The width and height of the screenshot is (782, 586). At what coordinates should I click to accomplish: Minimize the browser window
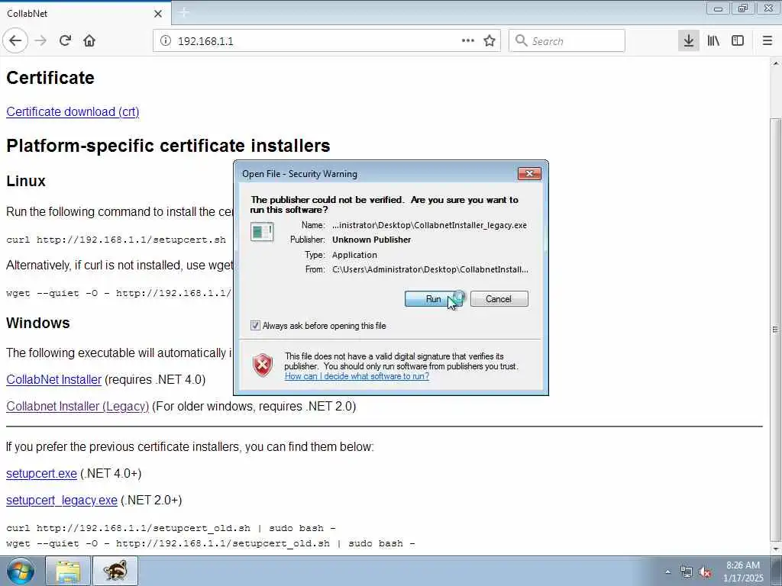pyautogui.click(x=718, y=8)
